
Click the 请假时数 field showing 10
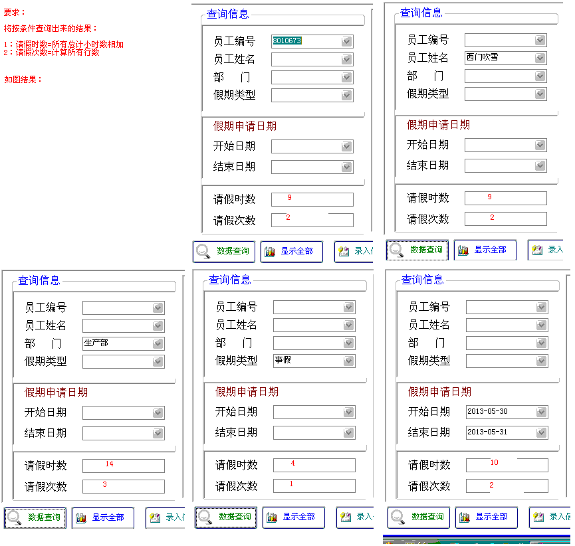pyautogui.click(x=507, y=465)
